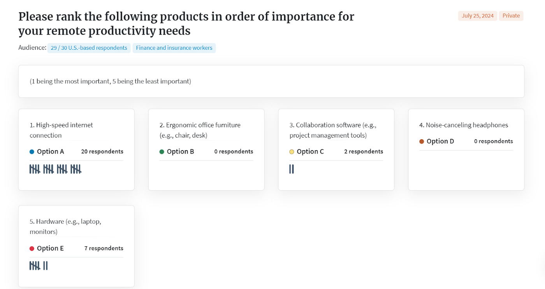Click the brown Option D color dot
Screen dimensions: 545x289
[x=422, y=142]
